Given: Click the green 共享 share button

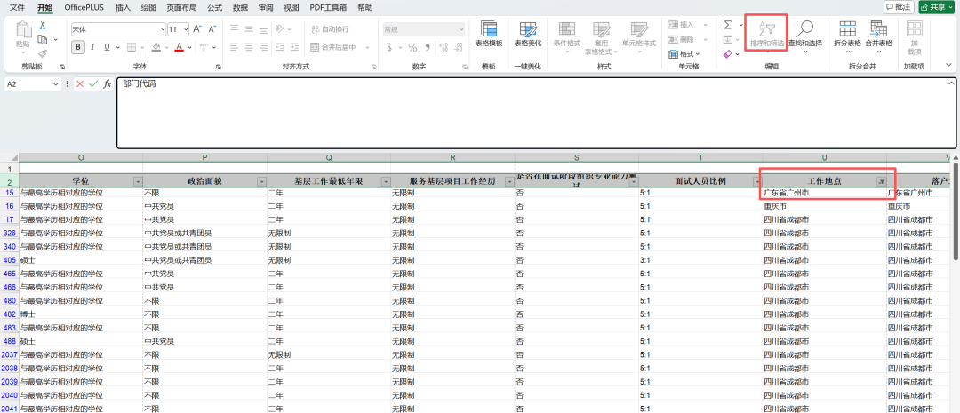Looking at the screenshot, I should pos(937,7).
